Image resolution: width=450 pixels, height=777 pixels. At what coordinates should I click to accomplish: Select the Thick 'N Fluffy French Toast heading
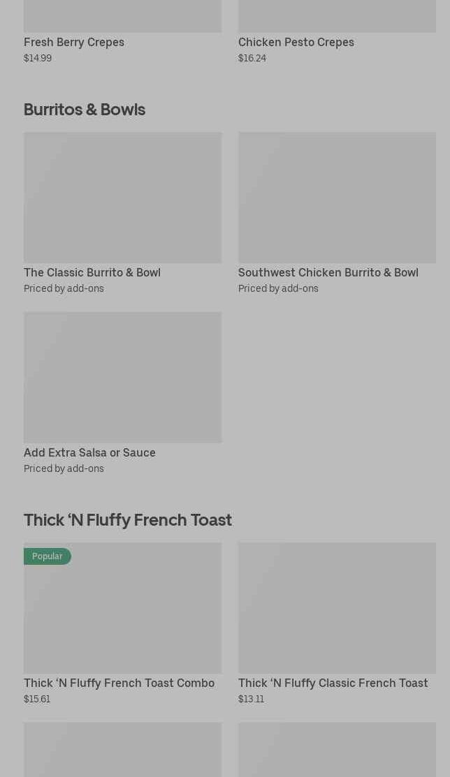(x=128, y=520)
